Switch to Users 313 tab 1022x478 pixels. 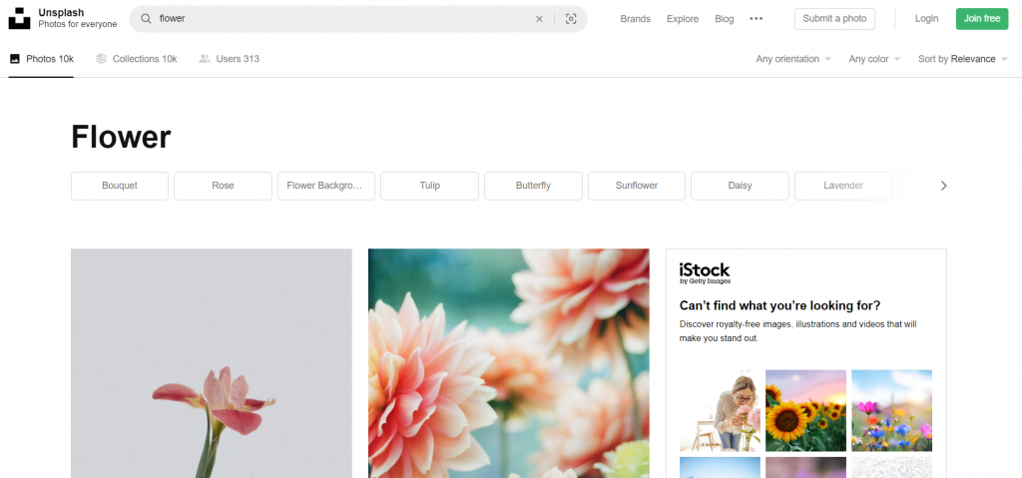(229, 59)
